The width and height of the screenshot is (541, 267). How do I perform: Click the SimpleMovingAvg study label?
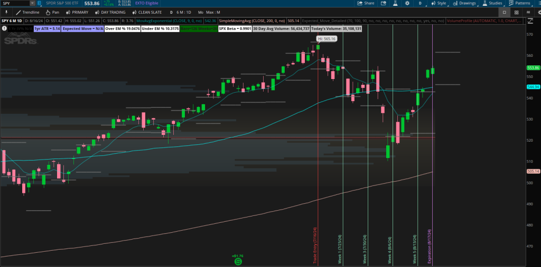click(252, 21)
